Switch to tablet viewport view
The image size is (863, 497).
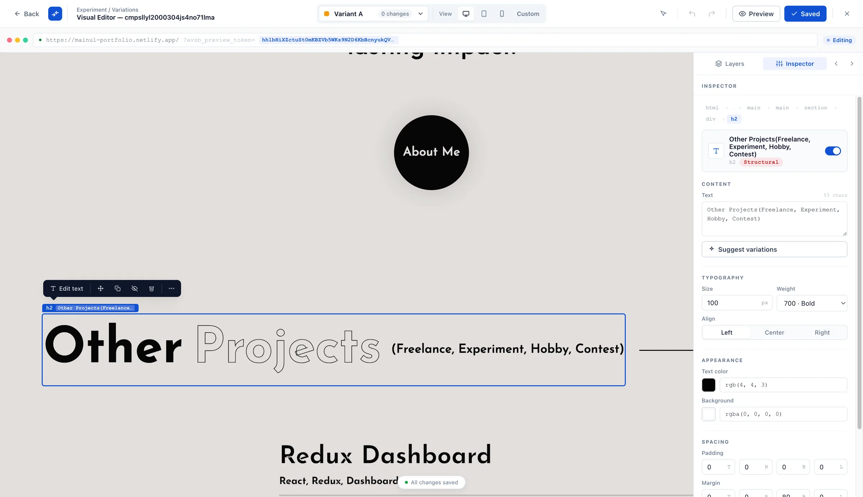point(484,14)
